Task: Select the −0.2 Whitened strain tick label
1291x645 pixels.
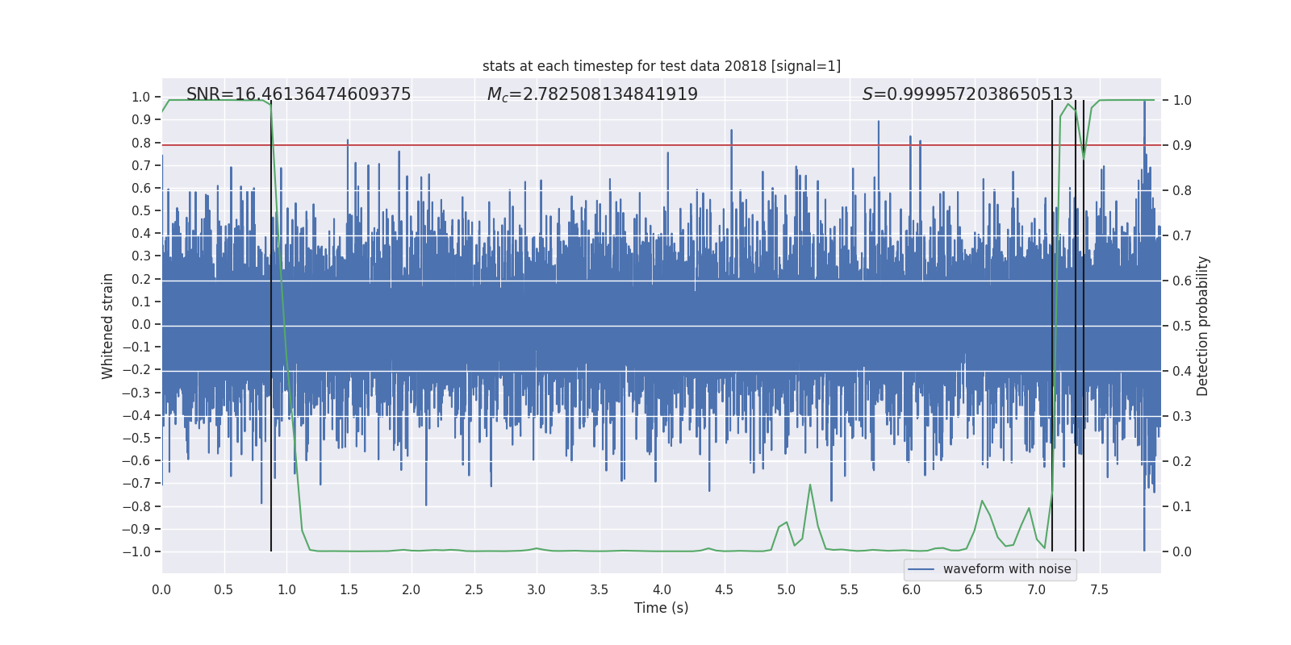Action: (x=136, y=369)
